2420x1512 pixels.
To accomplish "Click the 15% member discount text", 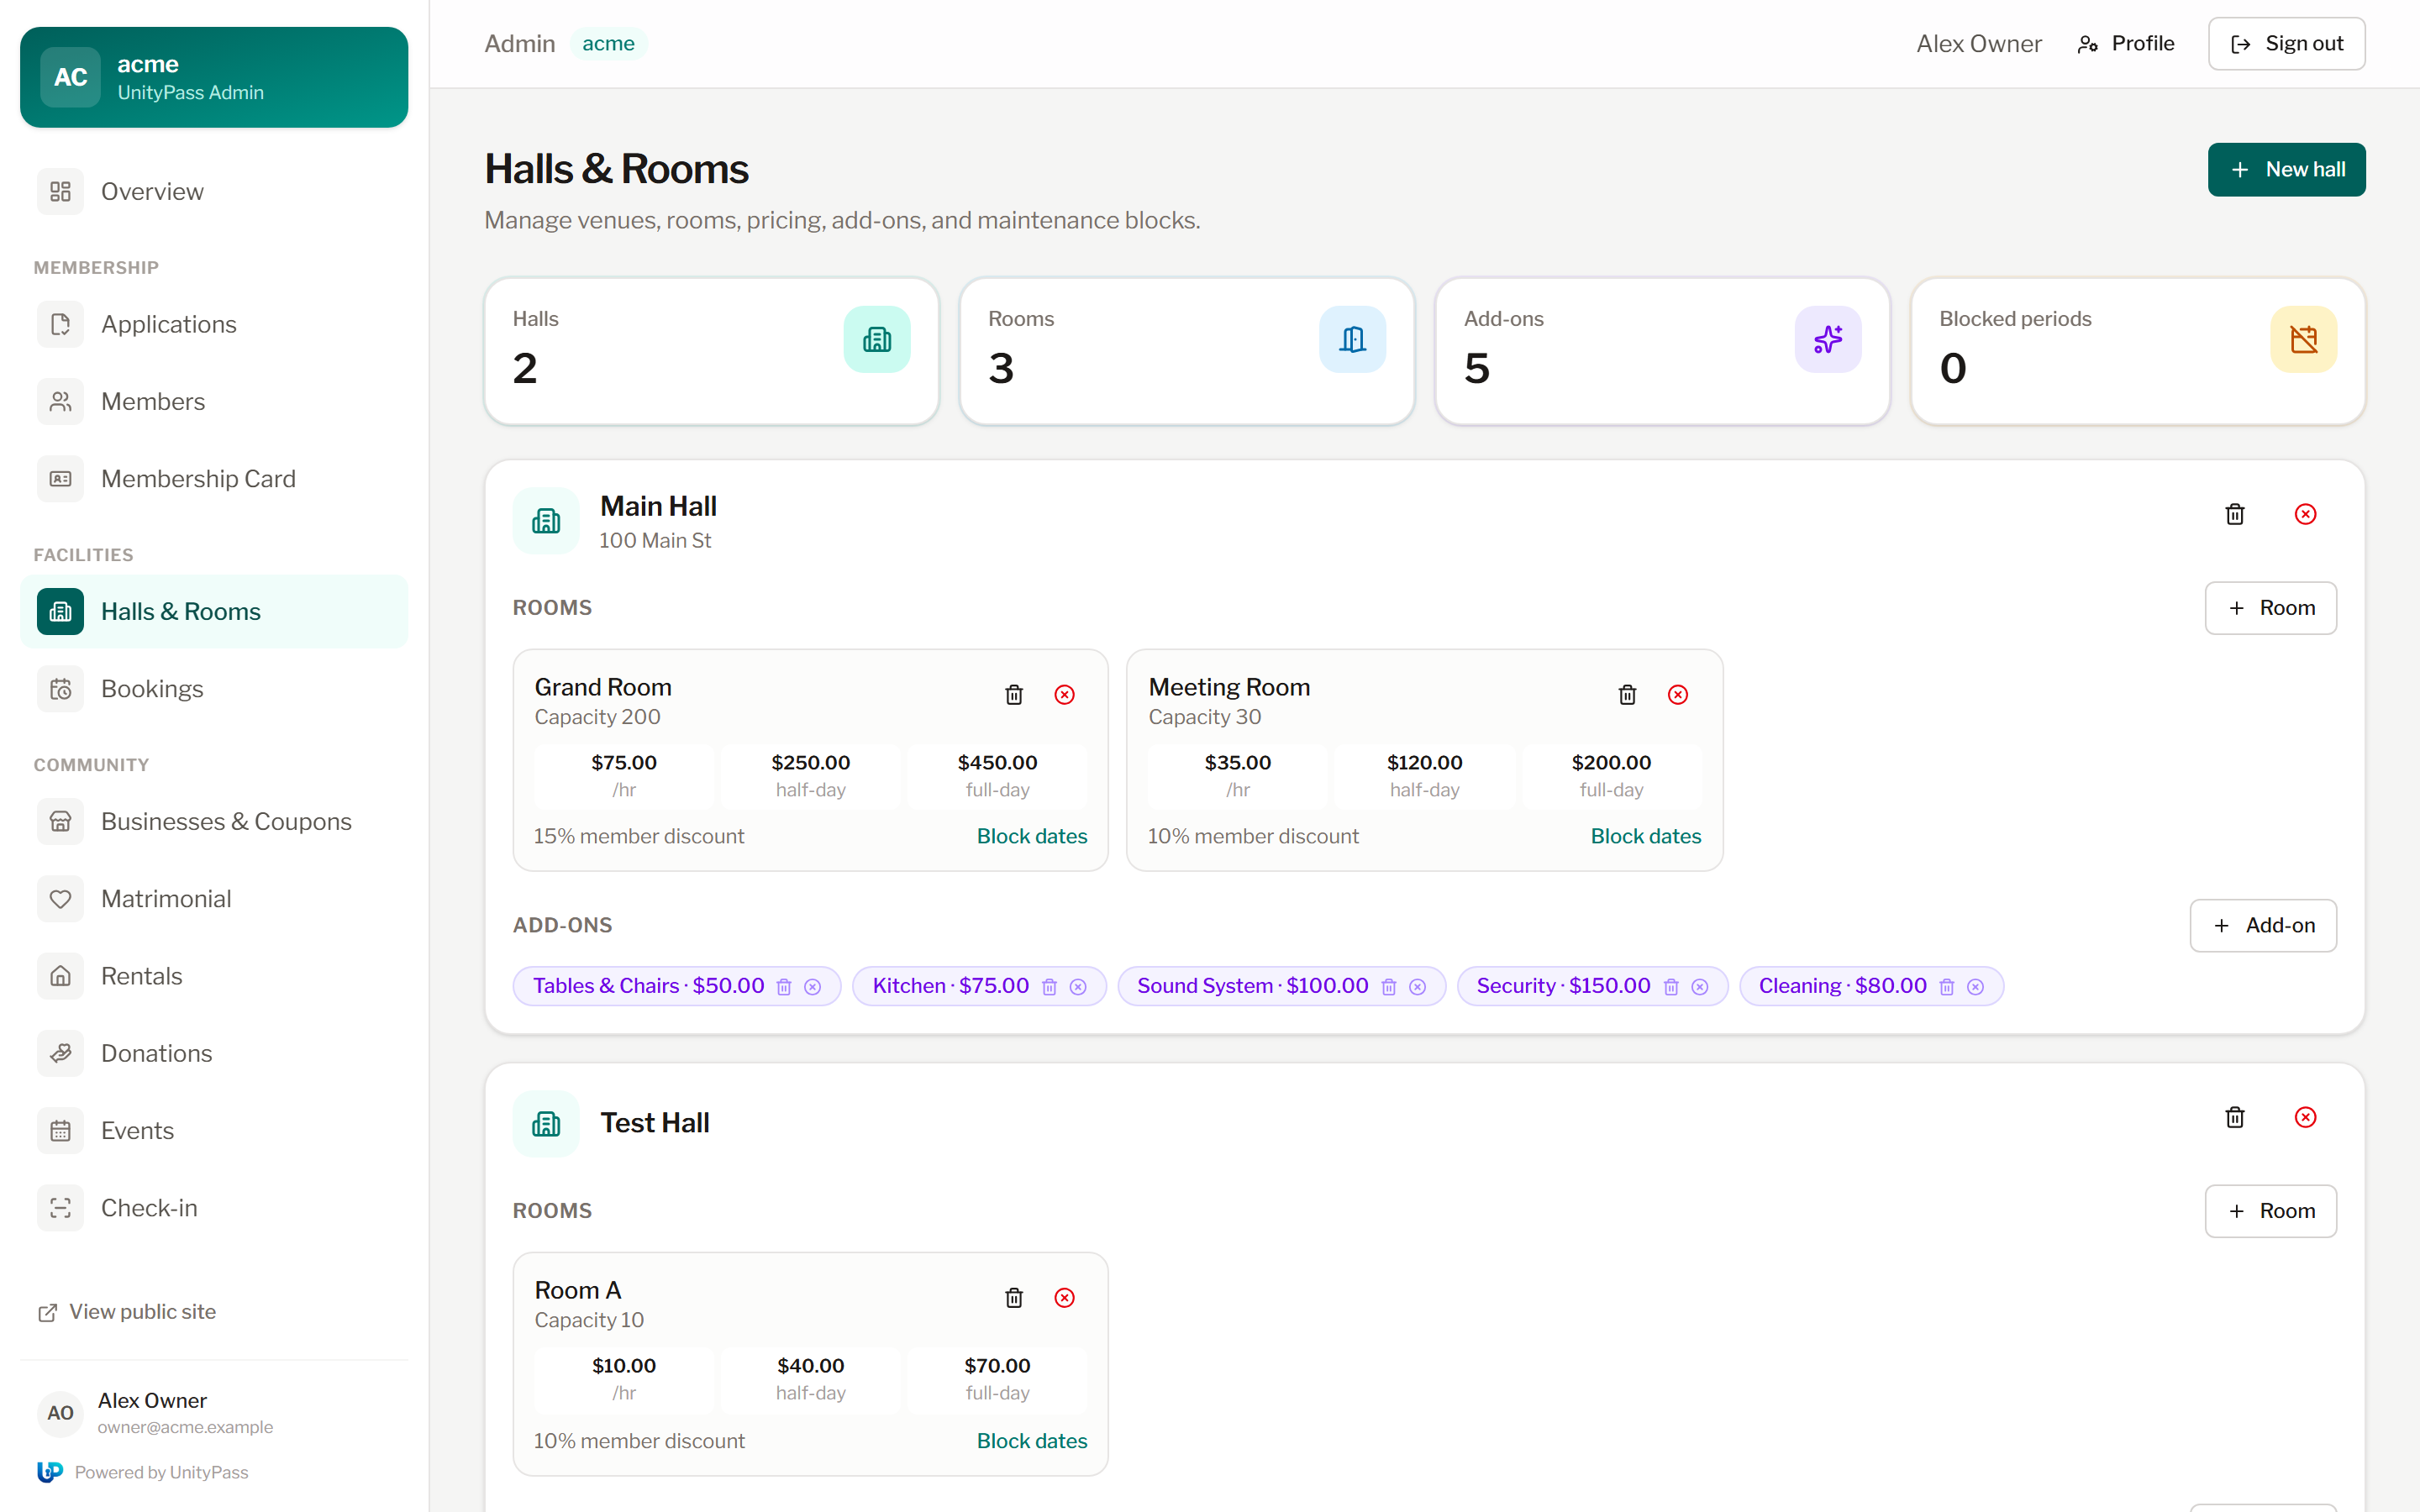I will coord(639,836).
